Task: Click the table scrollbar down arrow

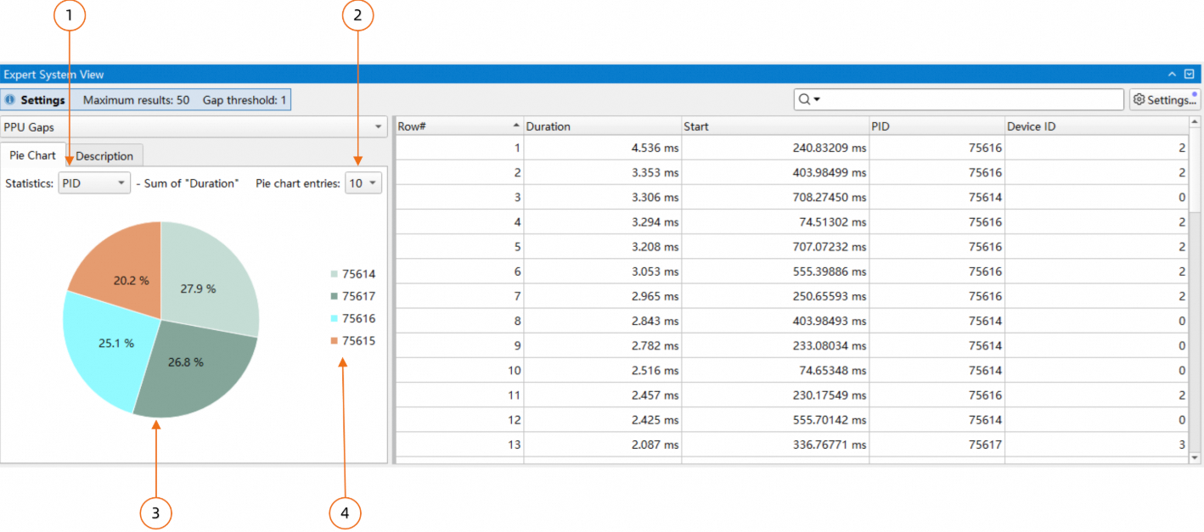Action: (1196, 457)
